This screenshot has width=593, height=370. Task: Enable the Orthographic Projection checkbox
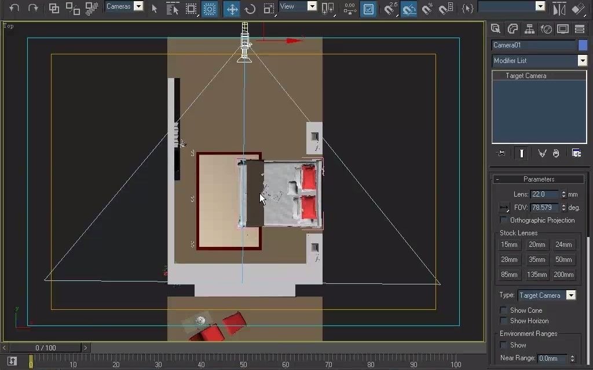[x=503, y=220]
